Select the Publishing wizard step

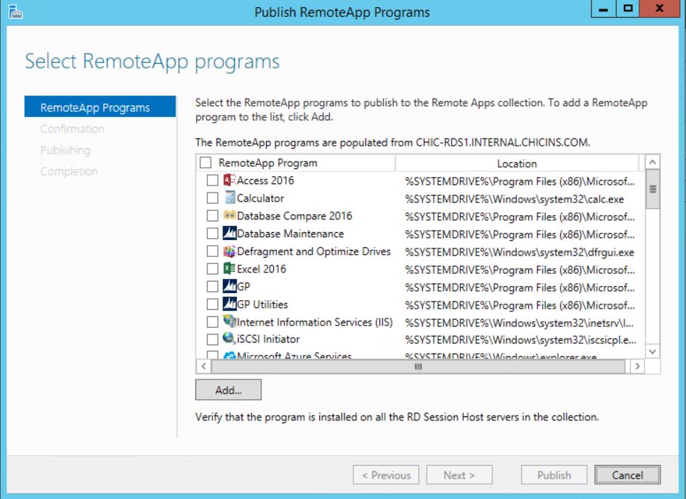[66, 150]
